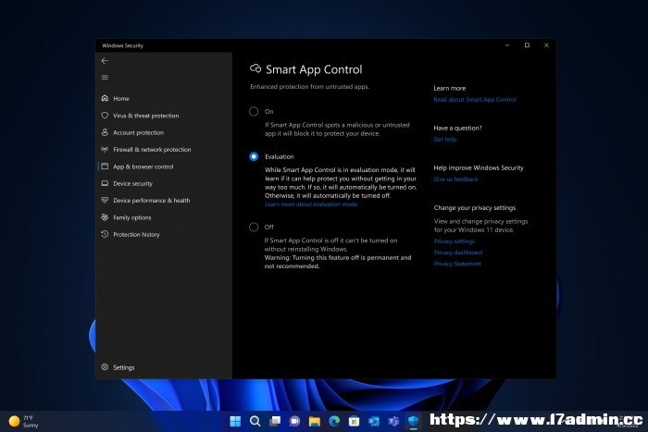Image resolution: width=648 pixels, height=432 pixels.
Task: Click the Smart App Control cloud header icon
Action: pyautogui.click(x=255, y=68)
